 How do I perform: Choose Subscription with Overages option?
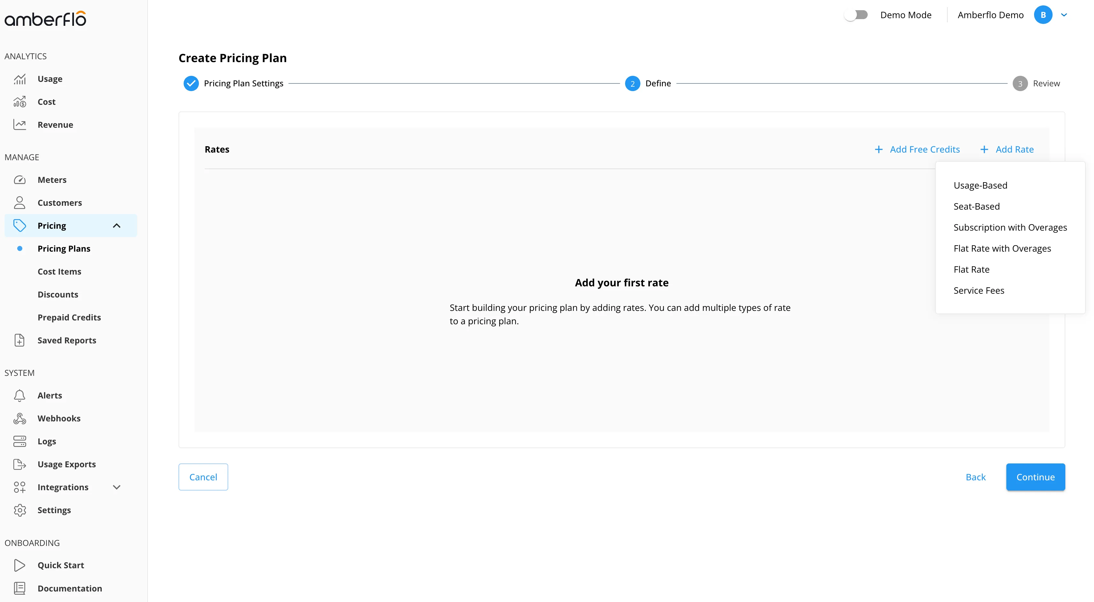coord(1010,227)
